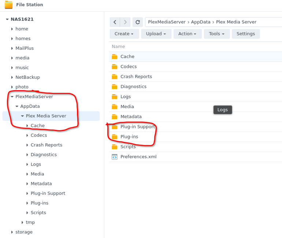Image resolution: width=282 pixels, height=238 pixels.
Task: Click the refresh folder icon
Action: coord(138,22)
